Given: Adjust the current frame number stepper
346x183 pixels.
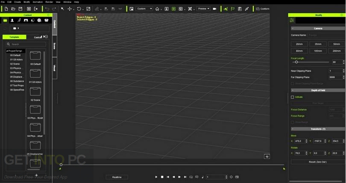Looking at the screenshot, I should coord(226,177).
